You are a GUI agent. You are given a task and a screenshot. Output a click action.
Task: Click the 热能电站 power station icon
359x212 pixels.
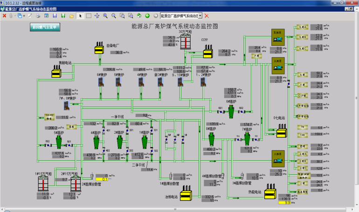[271, 192]
